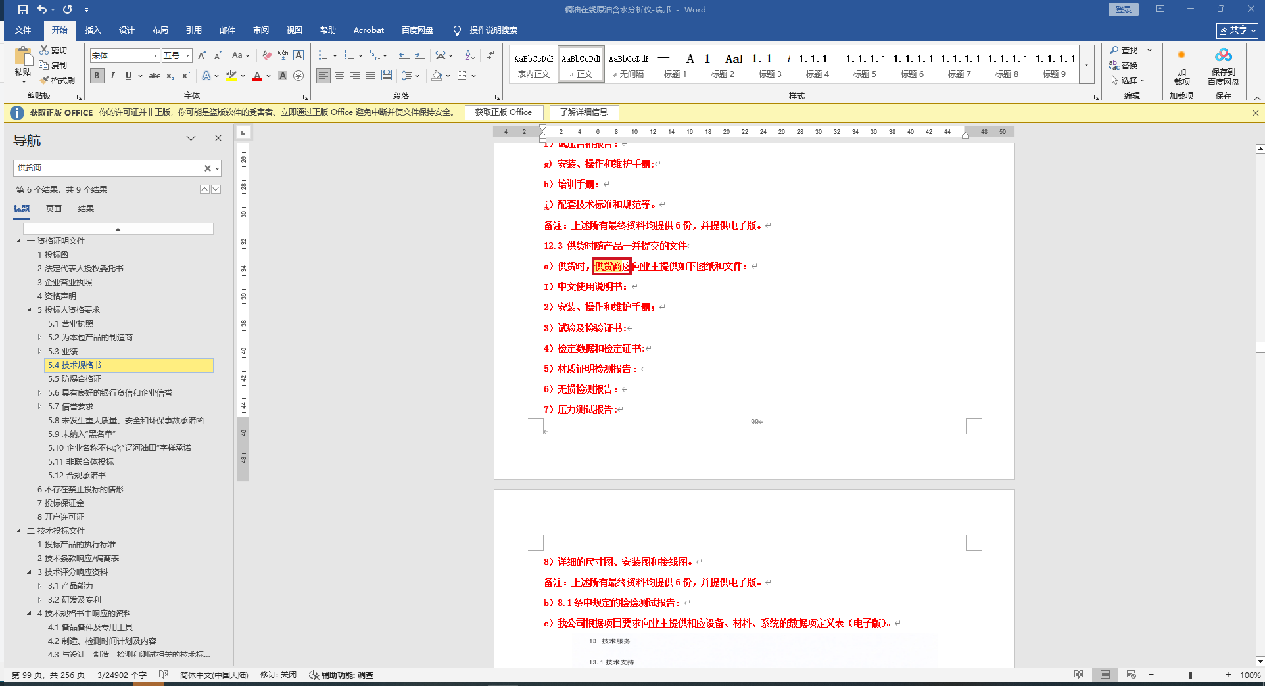The width and height of the screenshot is (1265, 686).
Task: Go to the next search result arrow
Action: click(x=216, y=189)
